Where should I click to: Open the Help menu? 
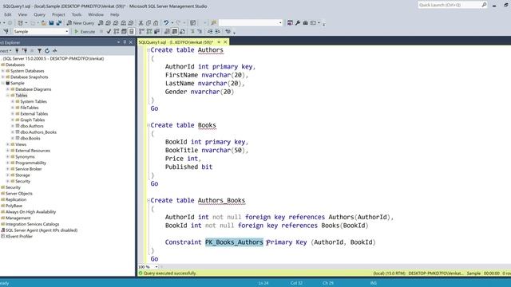tap(114, 14)
